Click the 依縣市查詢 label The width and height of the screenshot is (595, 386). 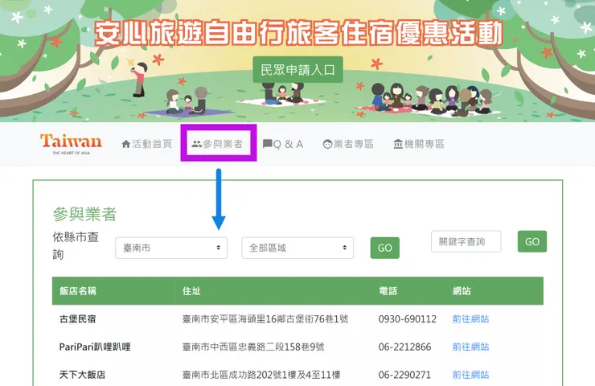[x=76, y=245]
